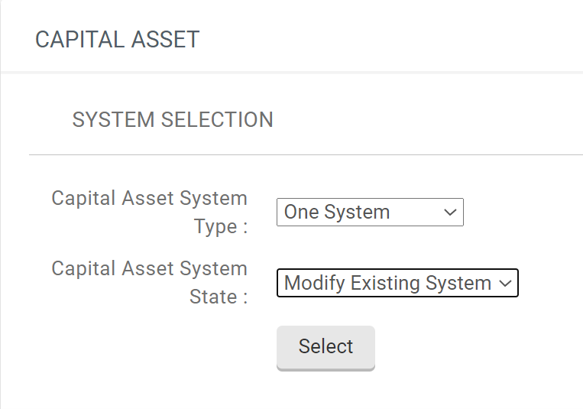Click the word 'State :' in the label
The height and width of the screenshot is (409, 583).
pos(219,297)
